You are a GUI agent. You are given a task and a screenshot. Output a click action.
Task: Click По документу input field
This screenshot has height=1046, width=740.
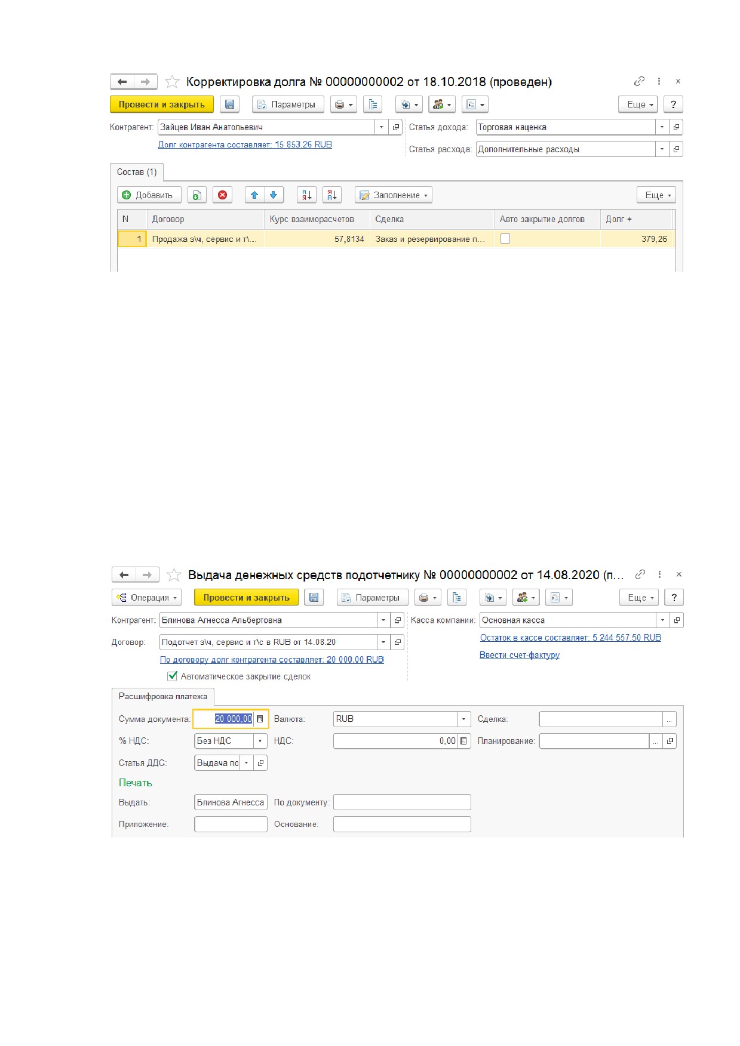click(x=402, y=802)
